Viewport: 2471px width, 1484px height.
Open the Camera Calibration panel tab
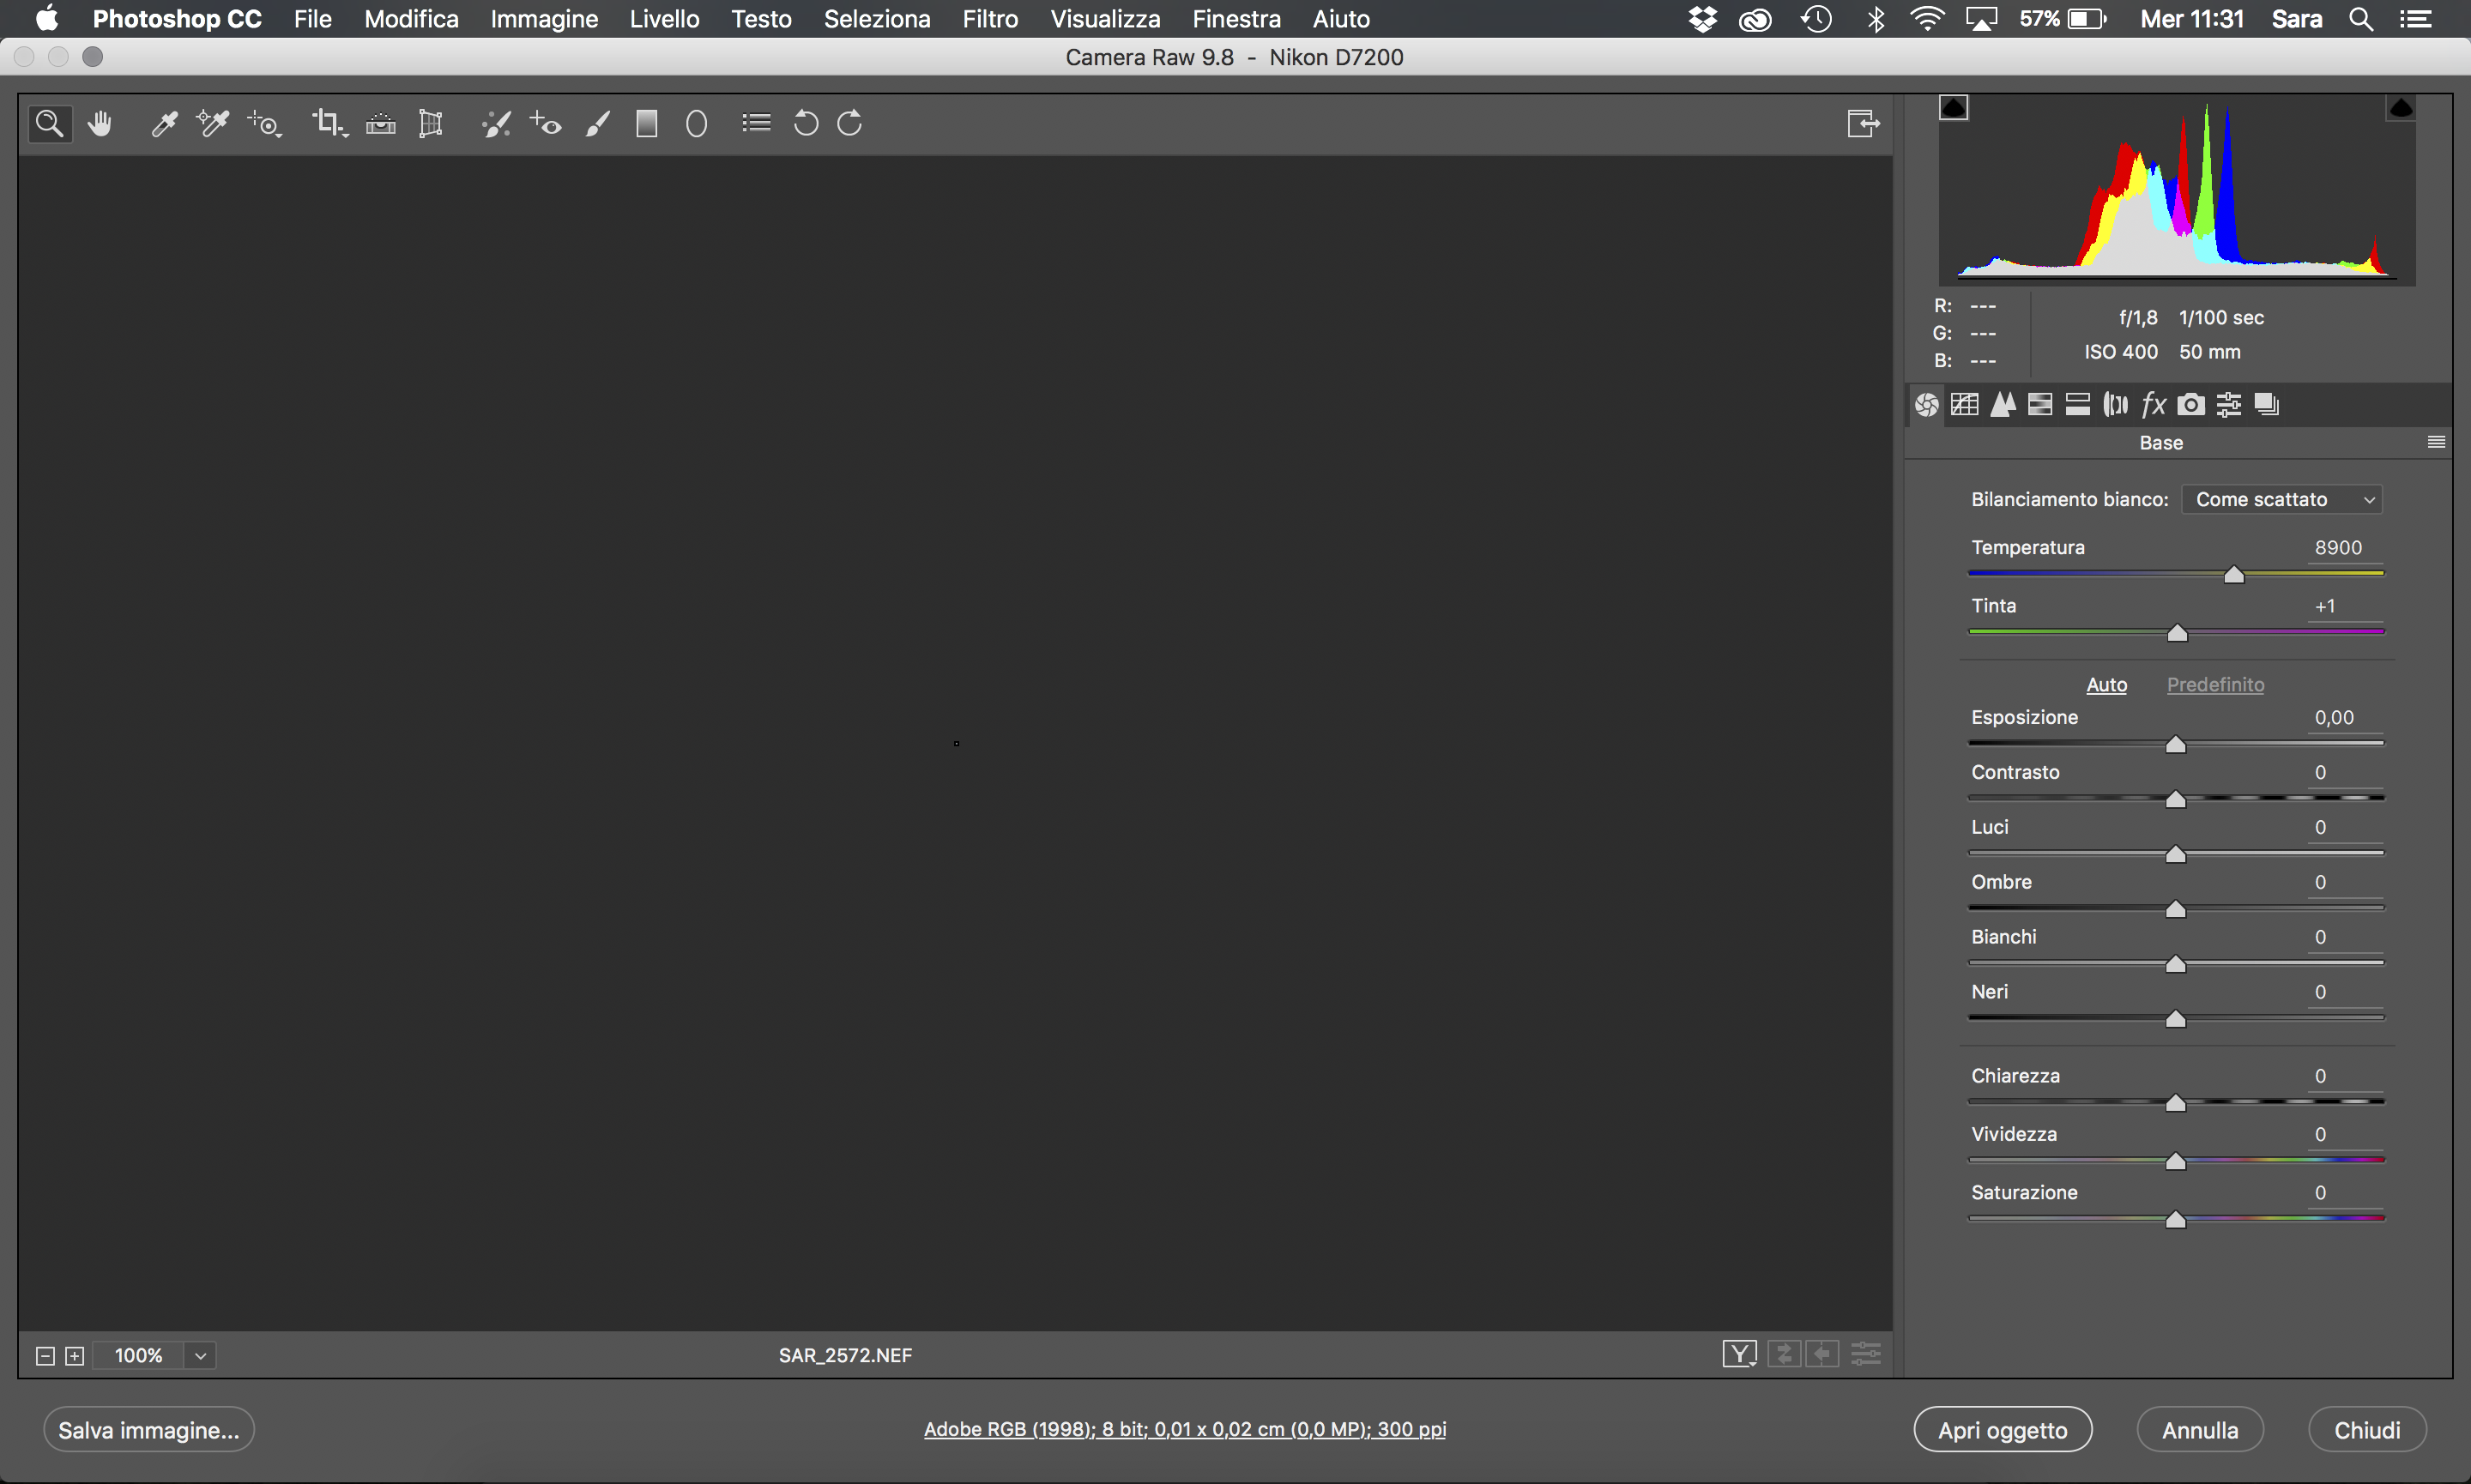[x=2191, y=404]
